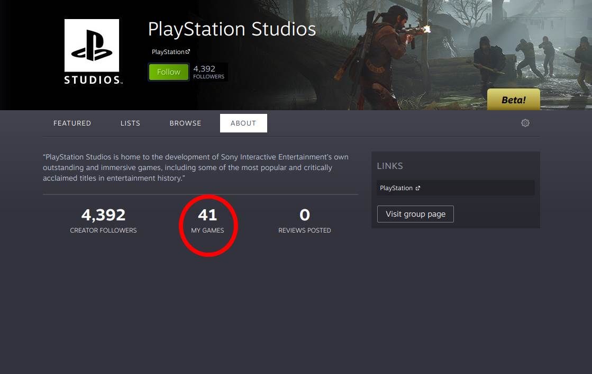Click the PlayStation Studios logo
Viewport: 592px width, 374px height.
pos(91,51)
